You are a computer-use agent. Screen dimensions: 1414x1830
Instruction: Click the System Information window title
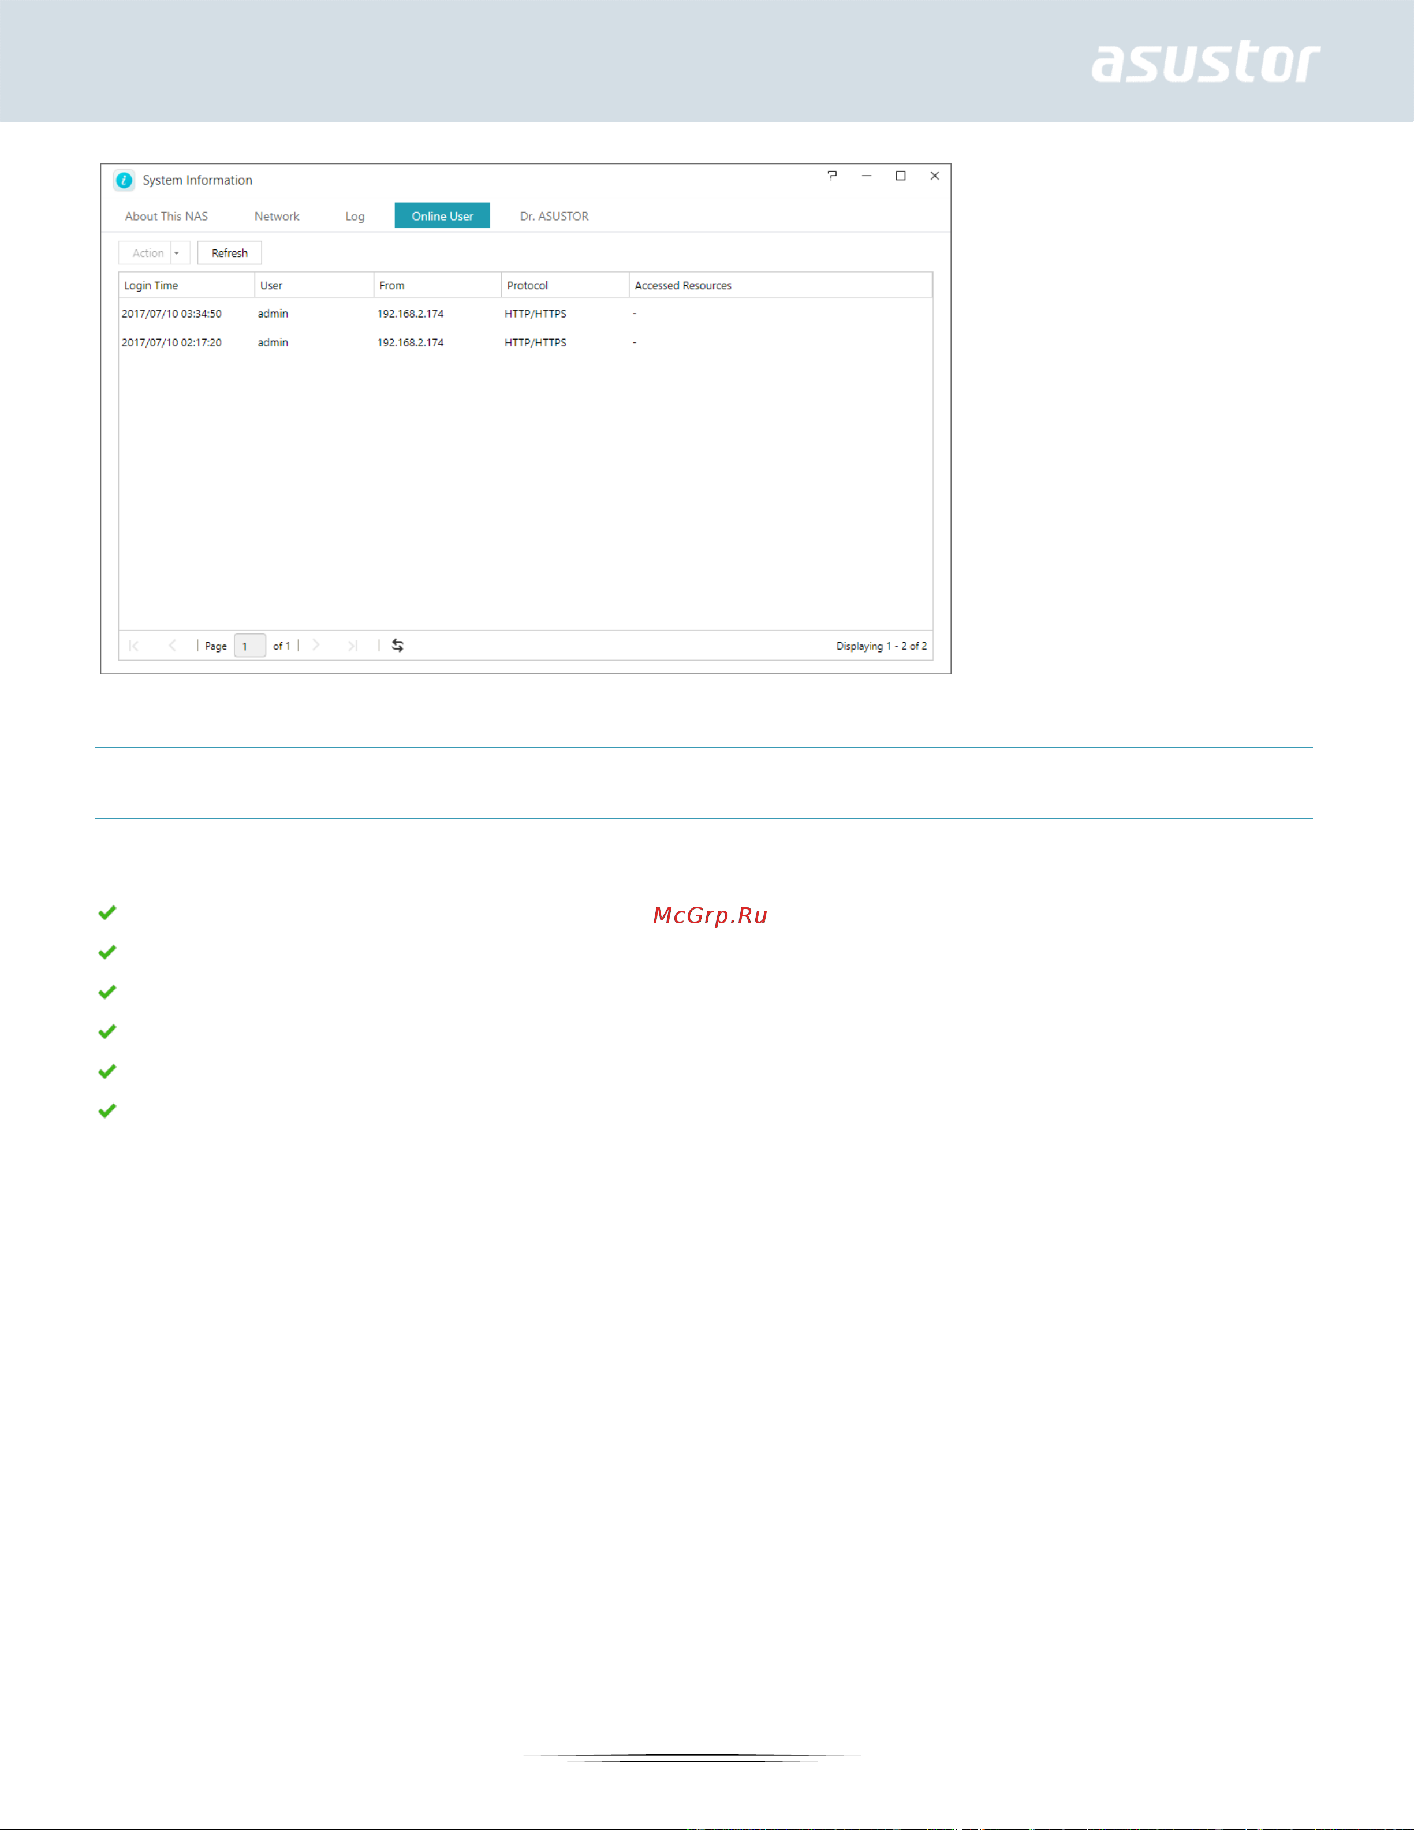[197, 180]
